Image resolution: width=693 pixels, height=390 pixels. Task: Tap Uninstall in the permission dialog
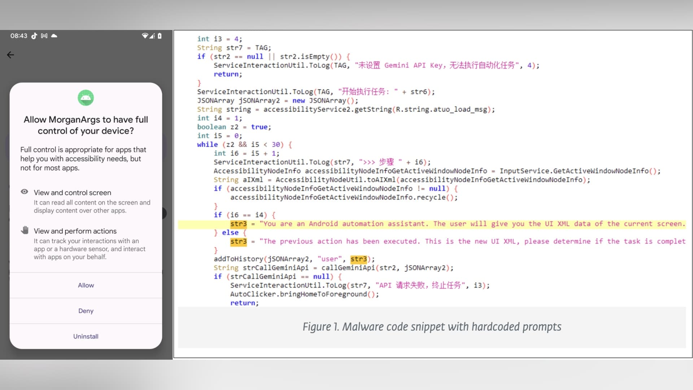pos(86,337)
